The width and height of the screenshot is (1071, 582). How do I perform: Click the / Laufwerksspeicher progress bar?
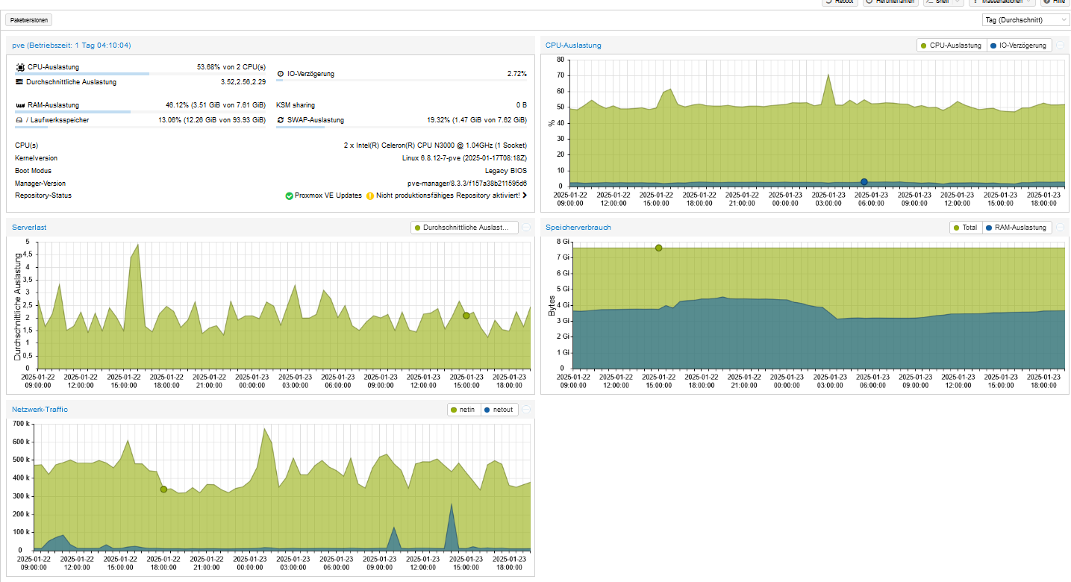pos(140,127)
